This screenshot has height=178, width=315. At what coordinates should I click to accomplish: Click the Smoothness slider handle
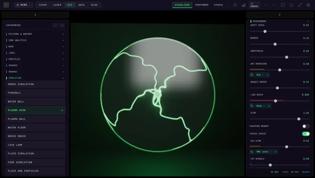tap(287, 57)
